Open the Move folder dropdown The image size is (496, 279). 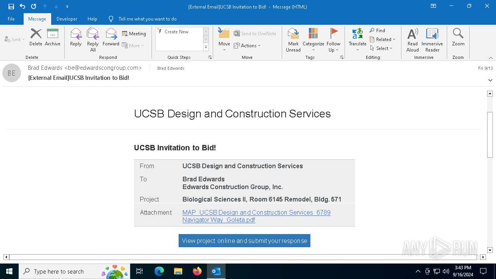coord(224,40)
